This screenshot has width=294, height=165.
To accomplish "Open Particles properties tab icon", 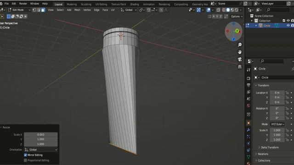I will 249,137.
